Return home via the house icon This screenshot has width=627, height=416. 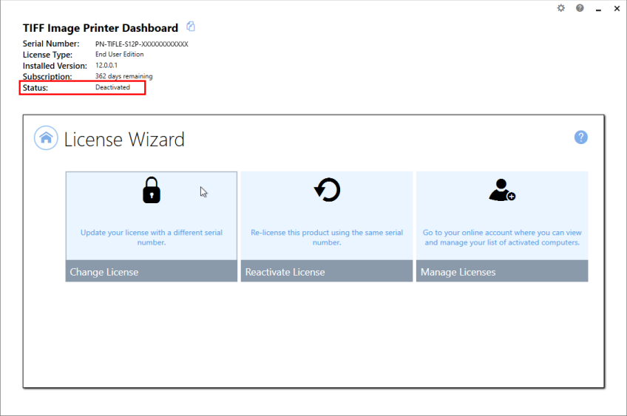coord(46,138)
